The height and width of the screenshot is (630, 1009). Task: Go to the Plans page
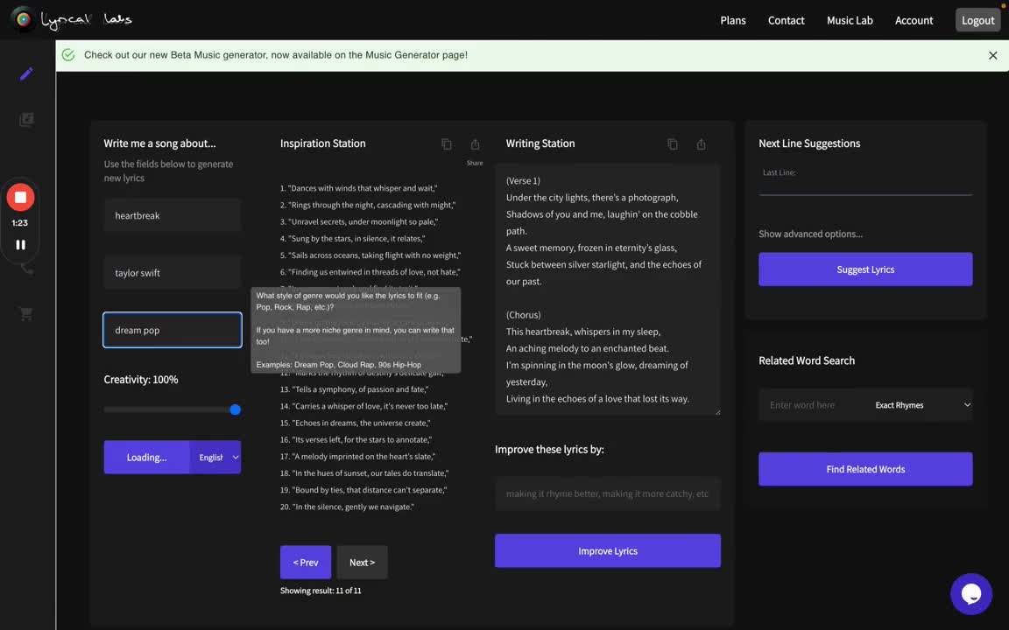tap(733, 20)
